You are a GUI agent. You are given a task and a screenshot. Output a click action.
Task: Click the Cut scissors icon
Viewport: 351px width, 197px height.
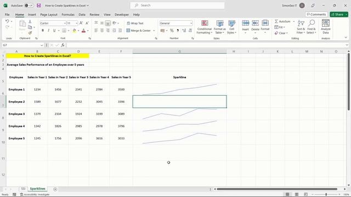(30, 21)
